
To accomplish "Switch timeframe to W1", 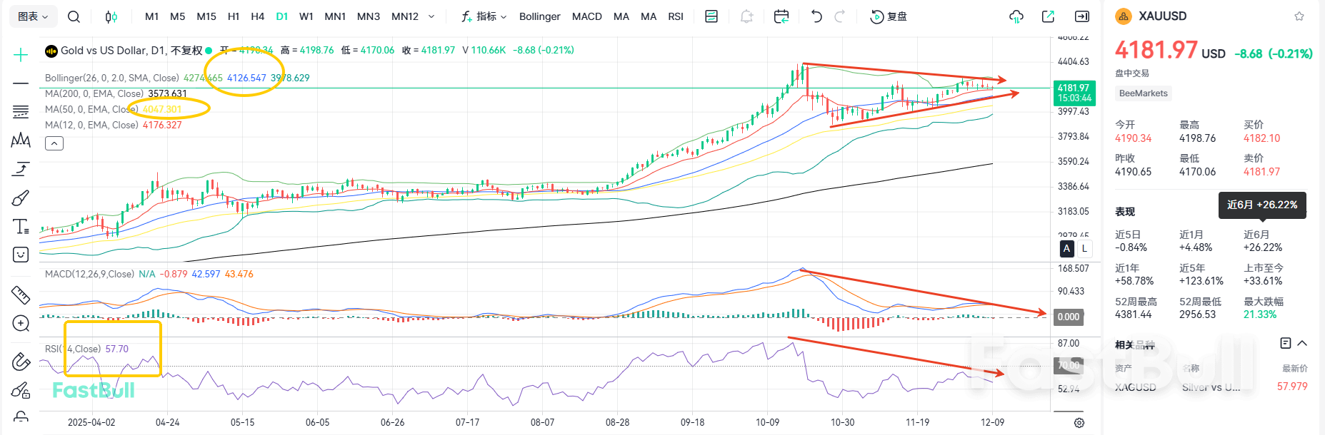I will click(306, 16).
